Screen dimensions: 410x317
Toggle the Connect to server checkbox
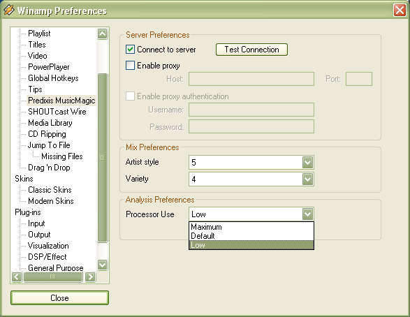pyautogui.click(x=130, y=50)
